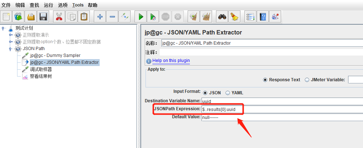The width and height of the screenshot is (363, 148).
Task: Expand the 正则提取演示 thread group
Action: point(11,35)
